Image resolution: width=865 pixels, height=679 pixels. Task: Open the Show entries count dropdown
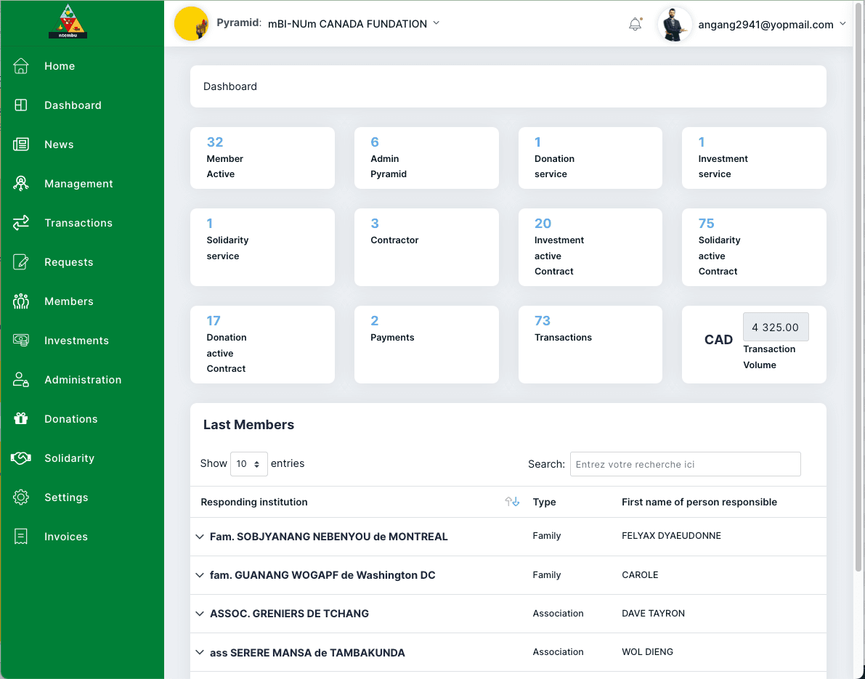click(x=248, y=464)
